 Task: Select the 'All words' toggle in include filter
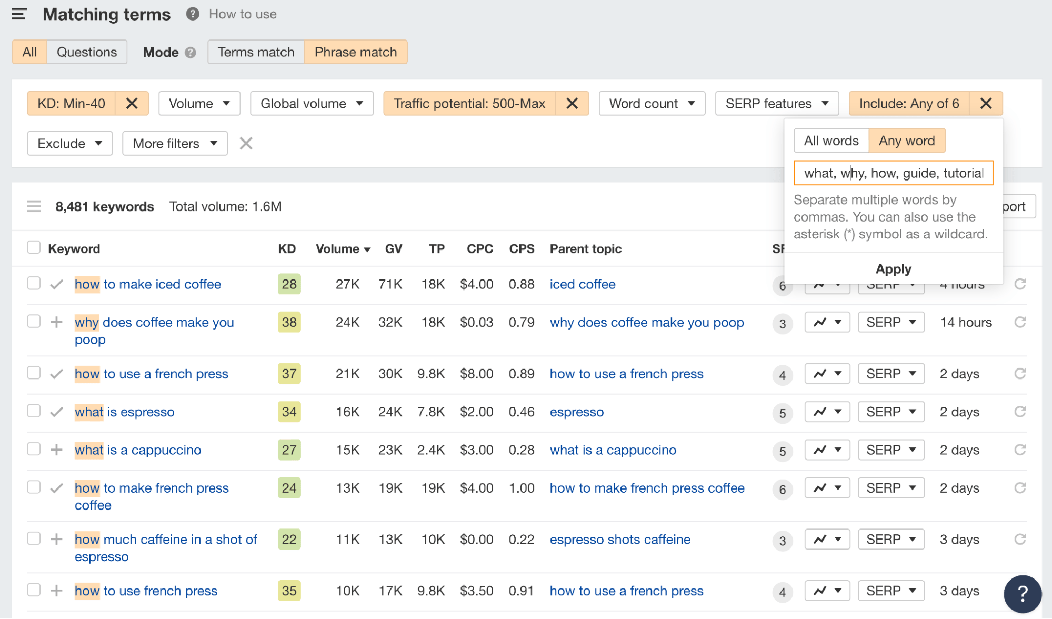(x=831, y=139)
